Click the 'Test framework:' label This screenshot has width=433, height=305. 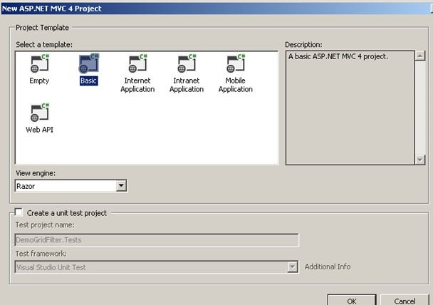click(x=41, y=254)
